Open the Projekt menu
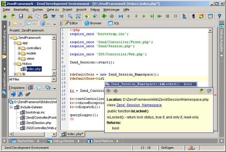The height and width of the screenshot is (152, 226). (67, 10)
